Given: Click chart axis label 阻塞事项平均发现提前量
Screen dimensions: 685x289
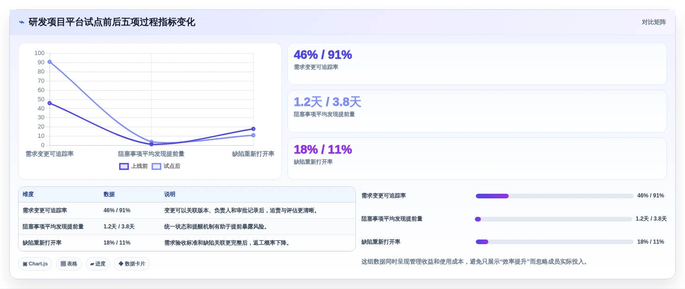Looking at the screenshot, I should tap(151, 154).
